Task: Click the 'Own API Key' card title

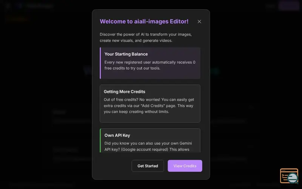Action: [117, 135]
